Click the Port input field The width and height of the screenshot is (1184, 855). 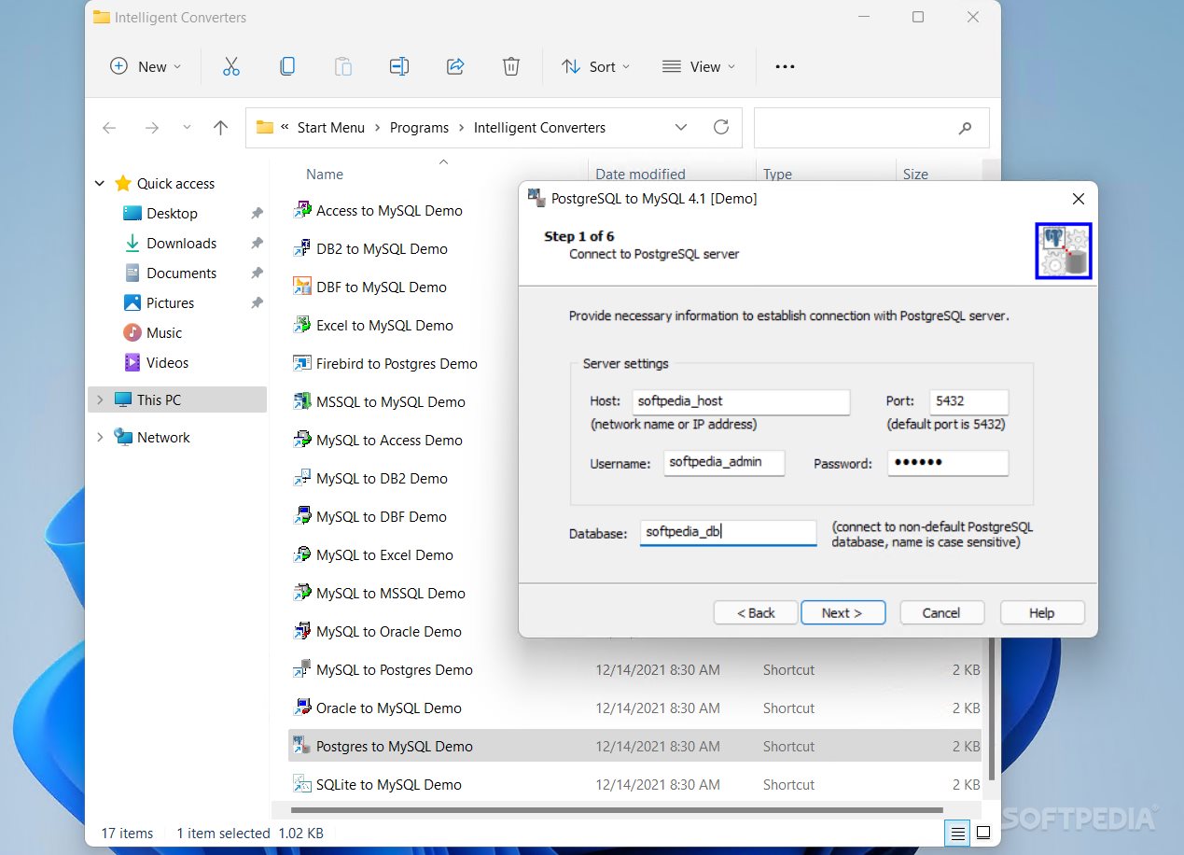pos(969,401)
